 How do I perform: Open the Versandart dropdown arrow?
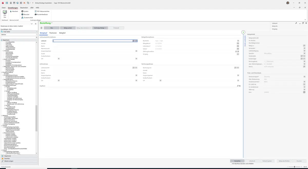coord(304,48)
